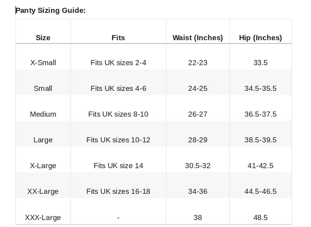
Task: Click the 44.5-46.5 hip cell
Action: point(260,191)
